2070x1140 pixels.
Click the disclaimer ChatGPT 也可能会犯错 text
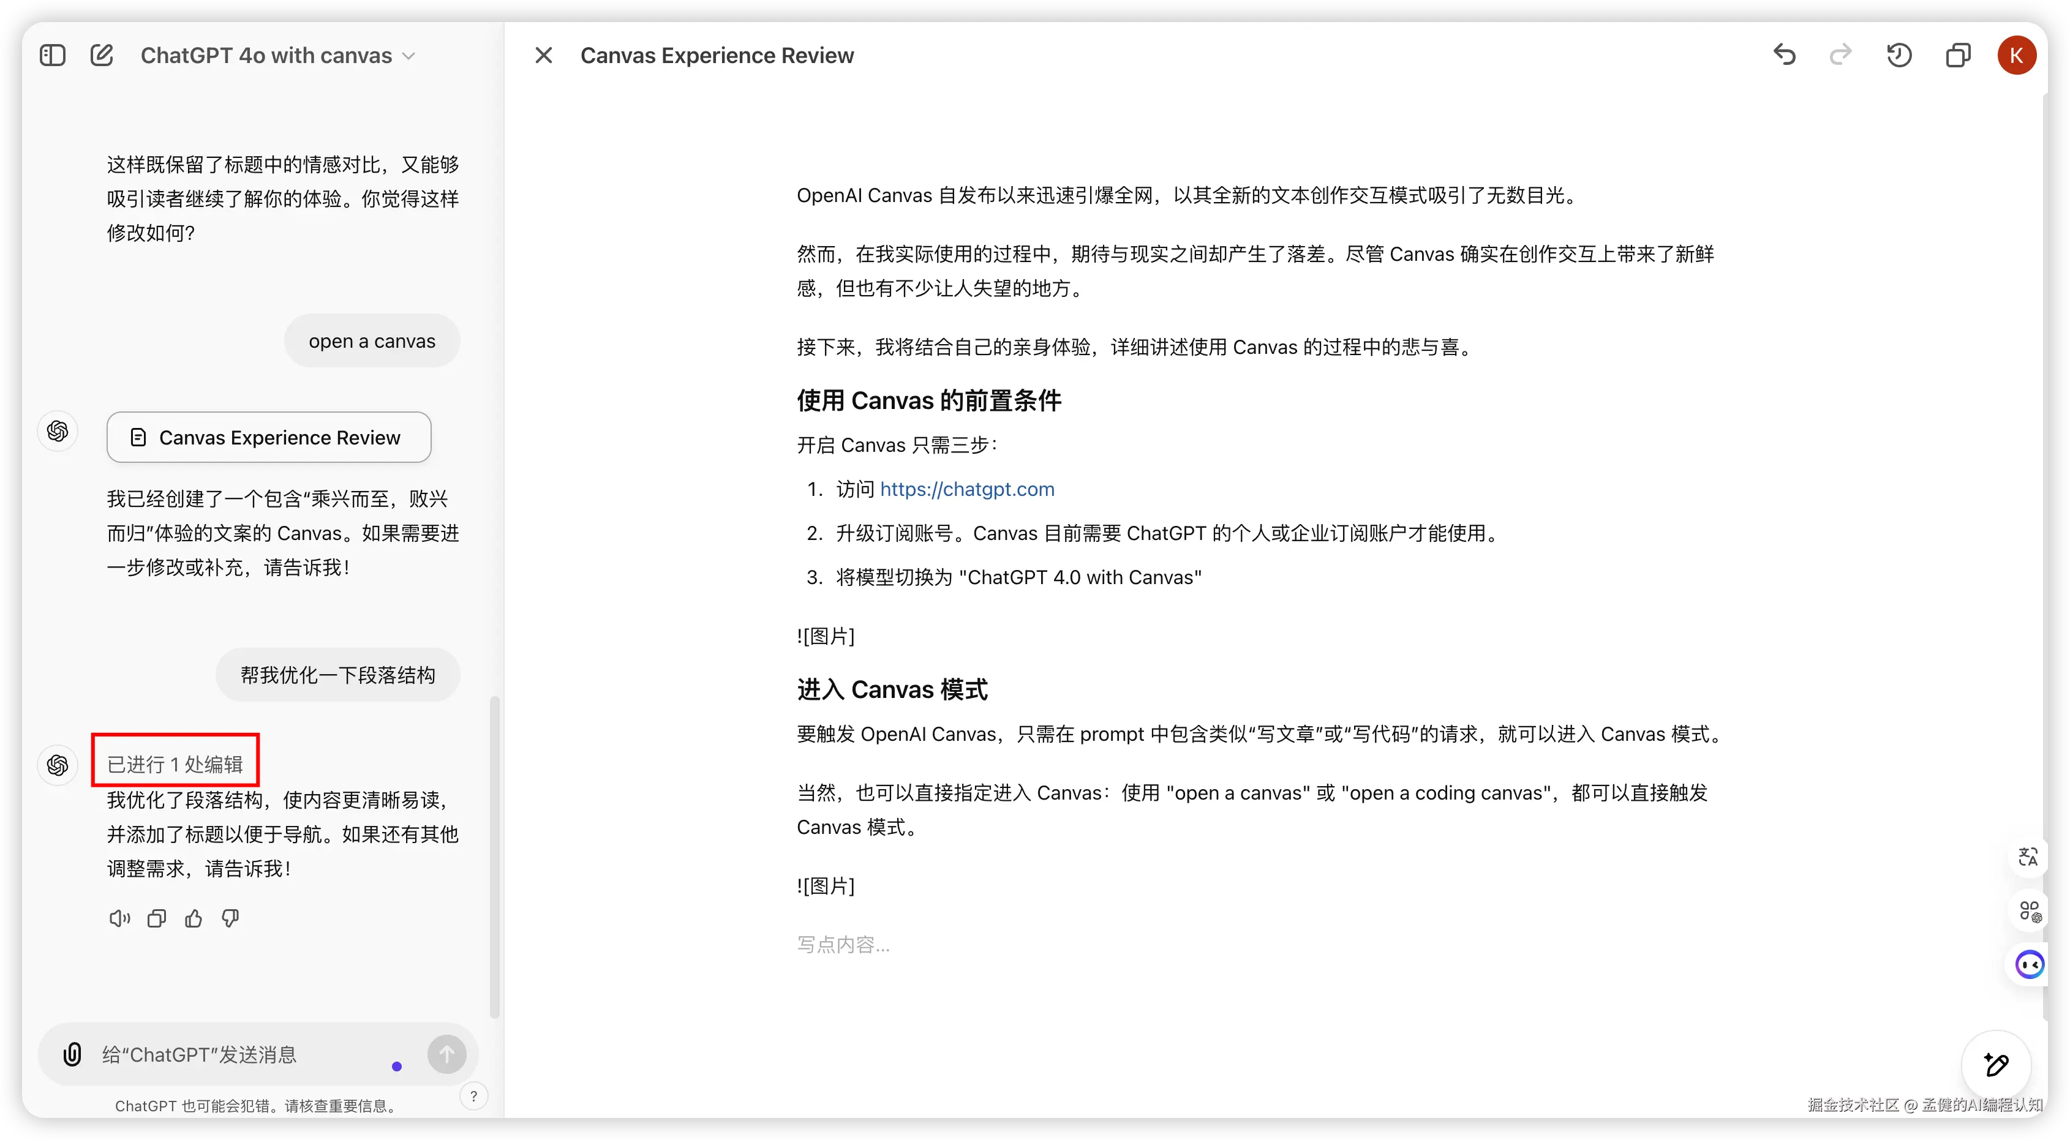click(x=255, y=1106)
